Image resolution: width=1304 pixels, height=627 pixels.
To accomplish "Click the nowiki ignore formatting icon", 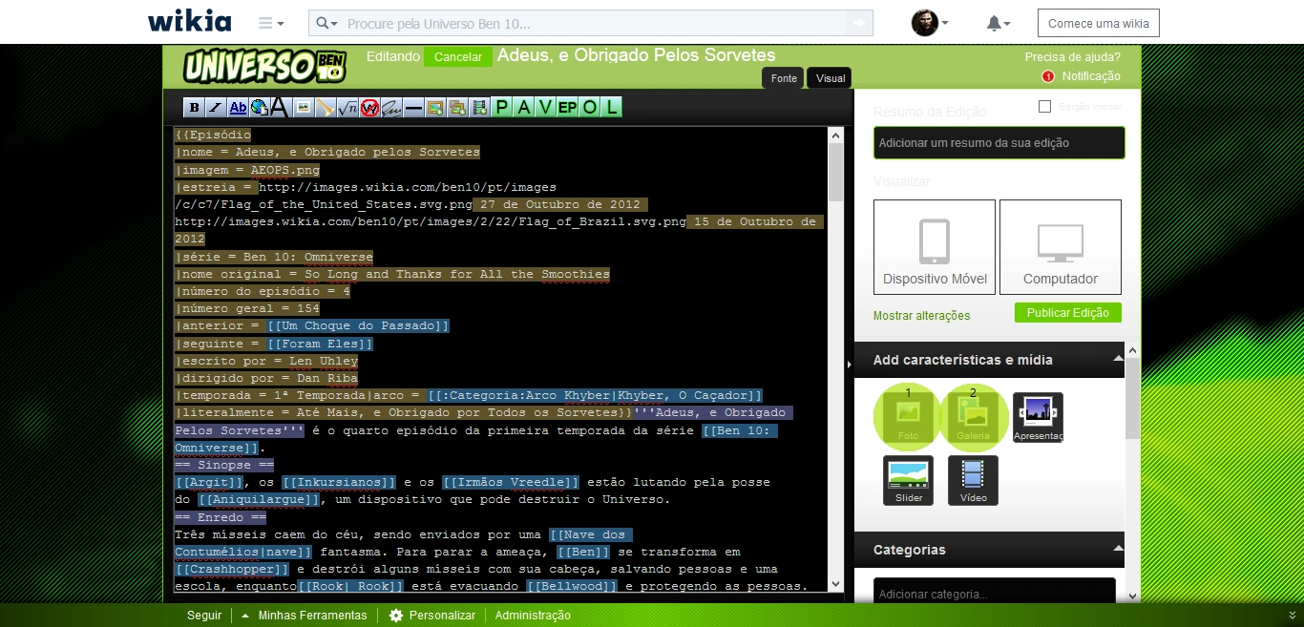I will point(369,107).
